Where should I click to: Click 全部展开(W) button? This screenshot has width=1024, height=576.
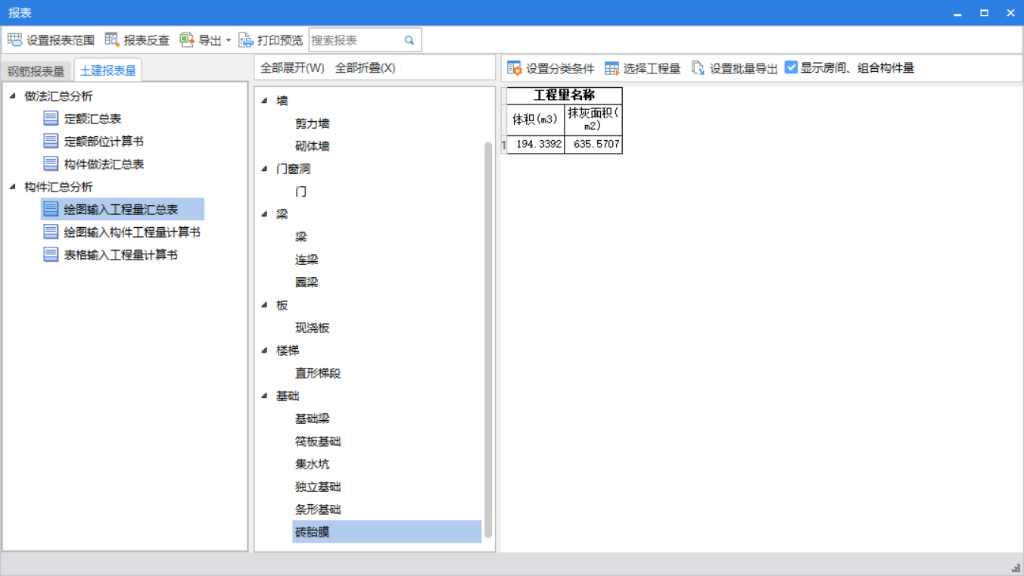[292, 68]
